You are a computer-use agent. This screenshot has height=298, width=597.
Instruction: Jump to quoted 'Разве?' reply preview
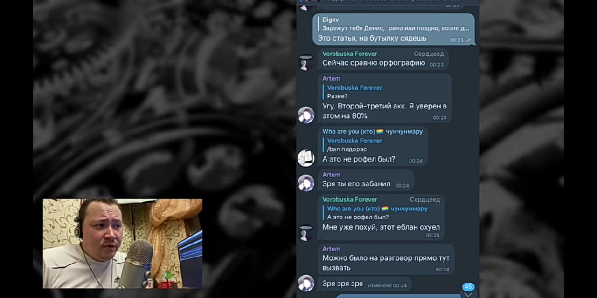pyautogui.click(x=354, y=92)
